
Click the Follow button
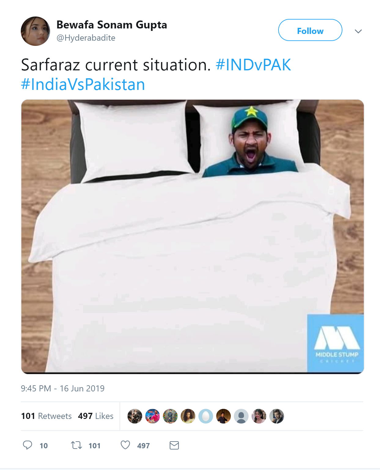coord(310,30)
